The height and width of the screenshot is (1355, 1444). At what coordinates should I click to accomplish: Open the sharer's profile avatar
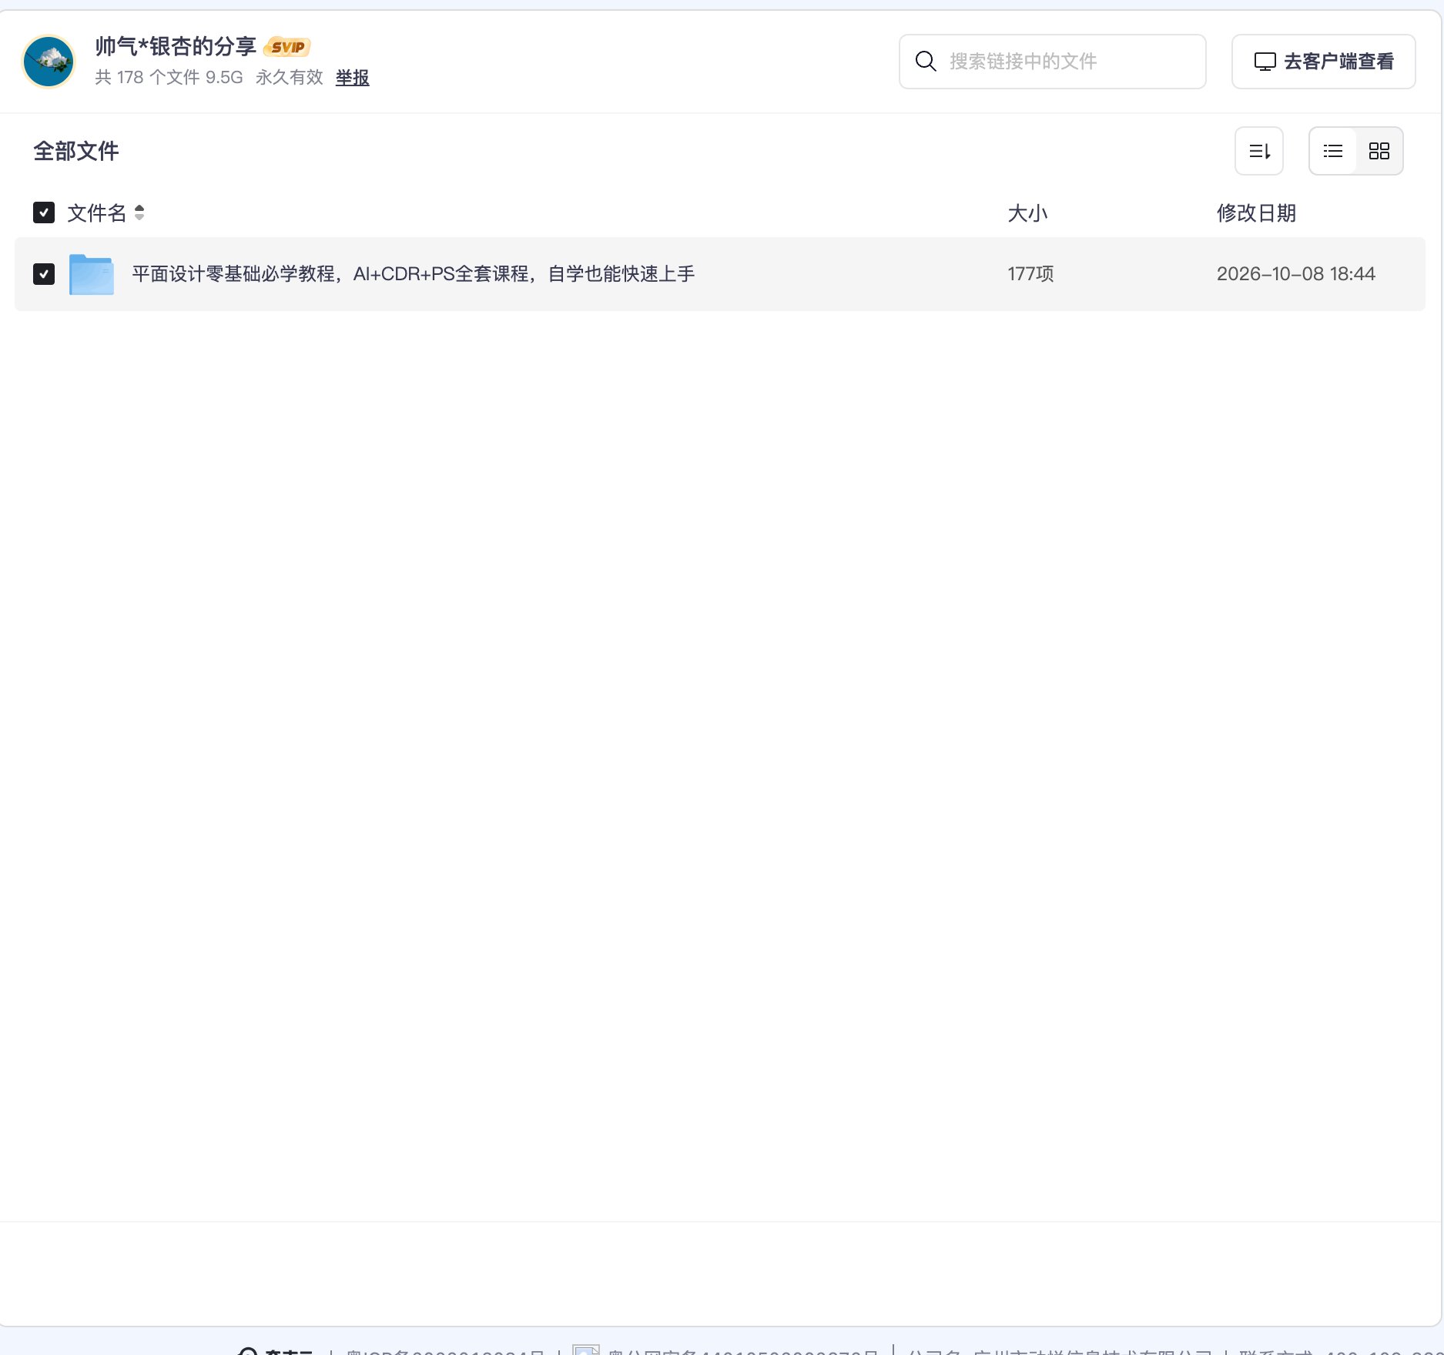(49, 62)
